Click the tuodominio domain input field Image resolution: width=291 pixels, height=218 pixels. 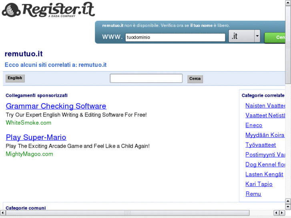(x=175, y=37)
